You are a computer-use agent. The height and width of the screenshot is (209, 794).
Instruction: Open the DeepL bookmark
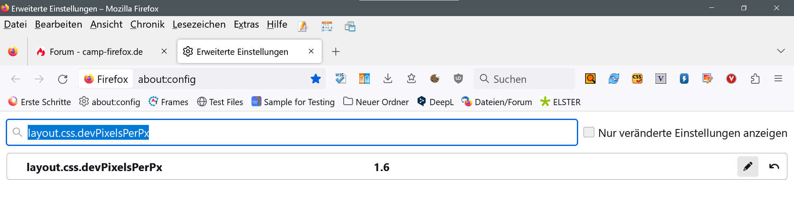[435, 102]
